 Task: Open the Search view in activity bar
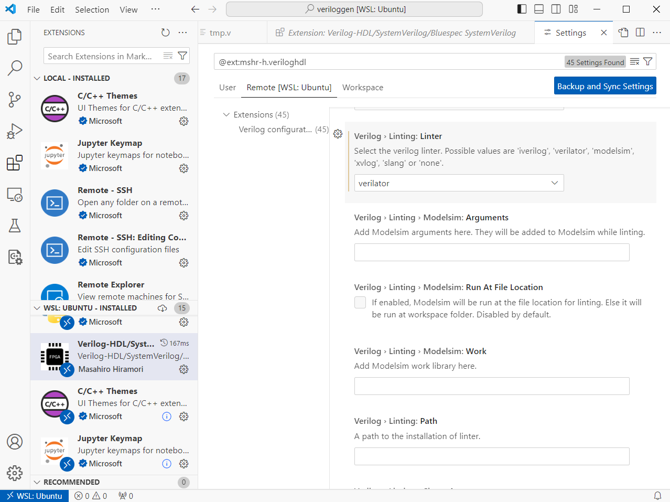[15, 68]
